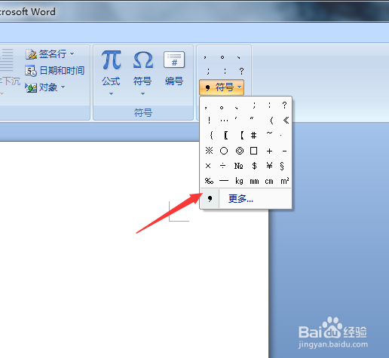Viewport: 389px width, 358px height.
Task: Insert the m² unit symbol
Action: [x=285, y=181]
